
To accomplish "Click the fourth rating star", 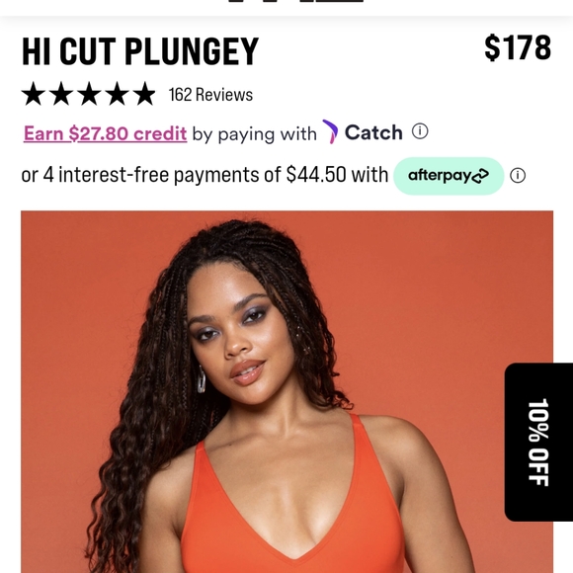I will tap(118, 94).
